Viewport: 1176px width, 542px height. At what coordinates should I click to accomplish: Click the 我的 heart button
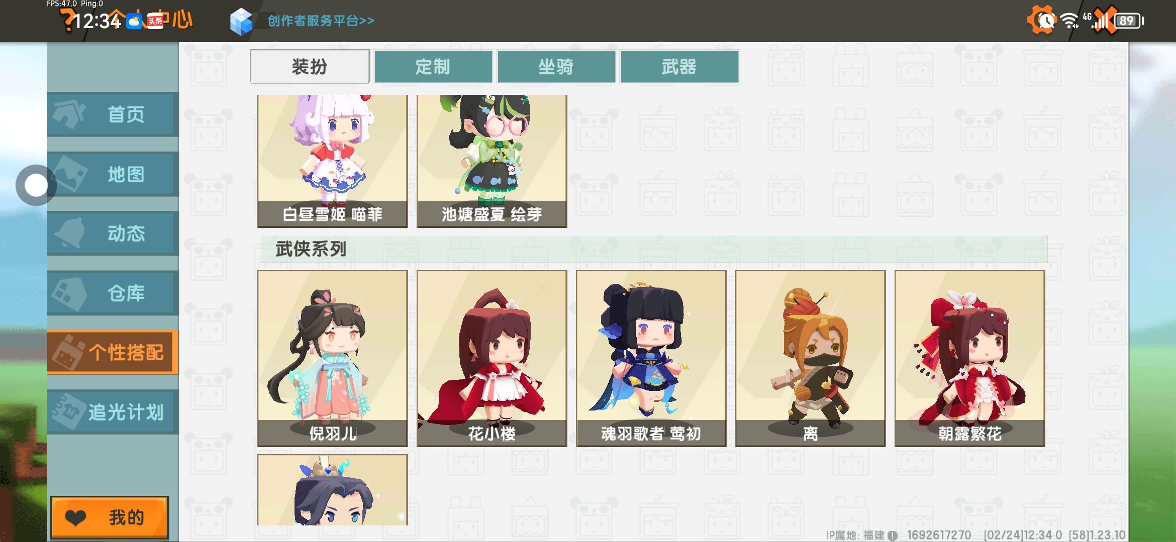point(110,517)
